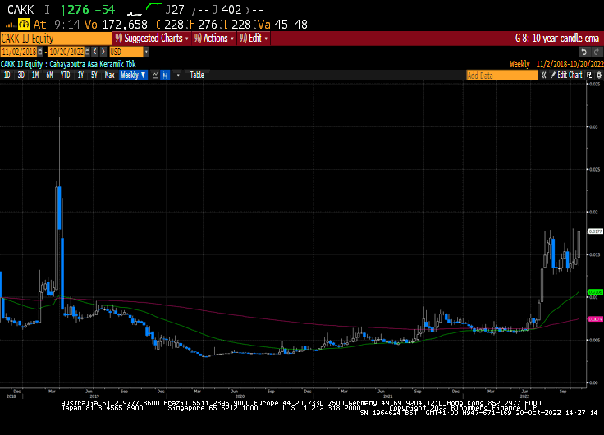Select the 3D time range
The width and height of the screenshot is (604, 435).
pyautogui.click(x=21, y=76)
